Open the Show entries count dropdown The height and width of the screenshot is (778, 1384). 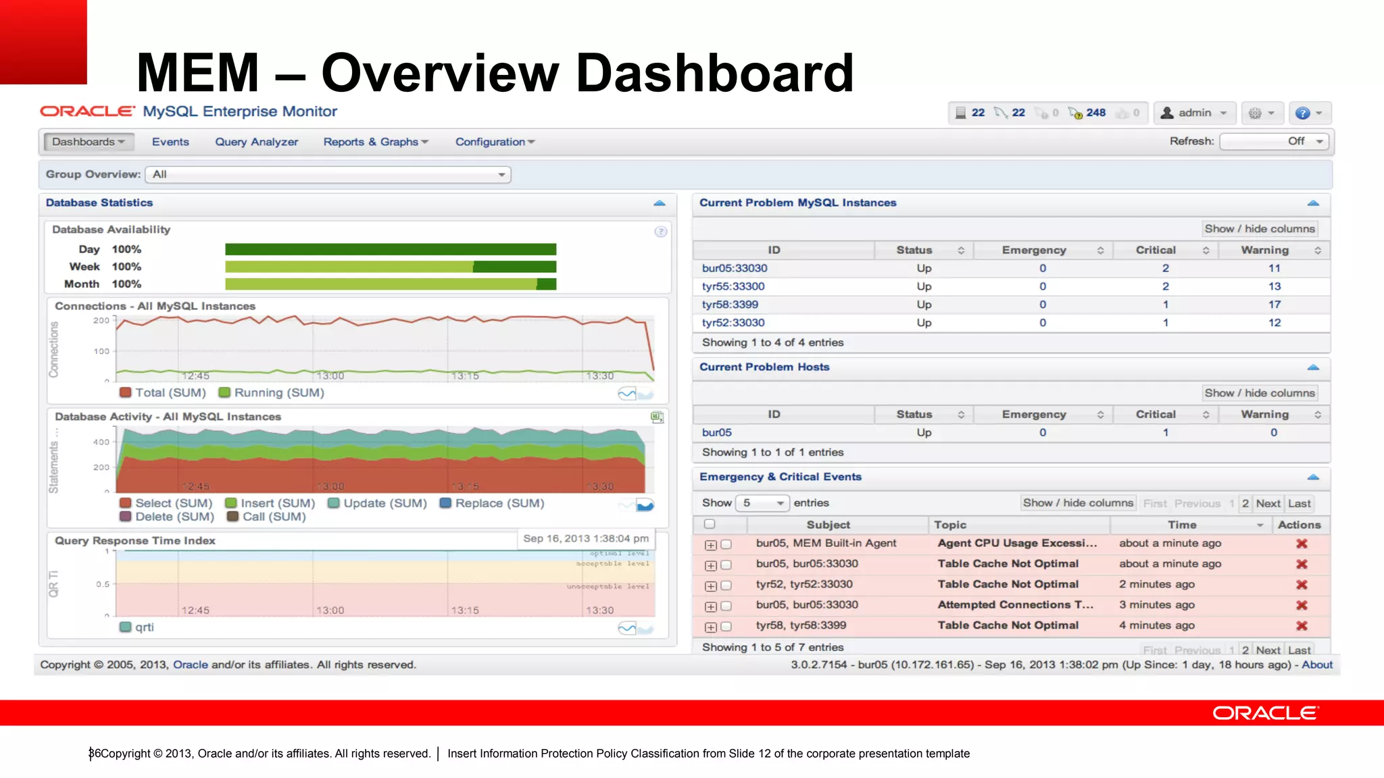pos(762,503)
